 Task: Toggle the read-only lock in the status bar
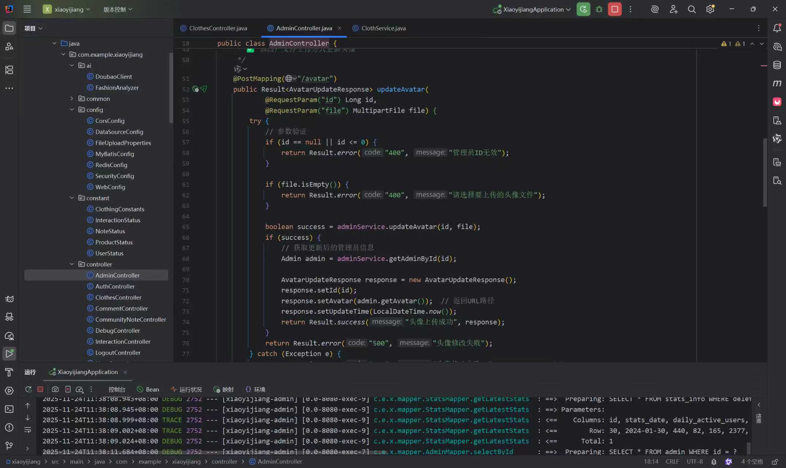775,462
